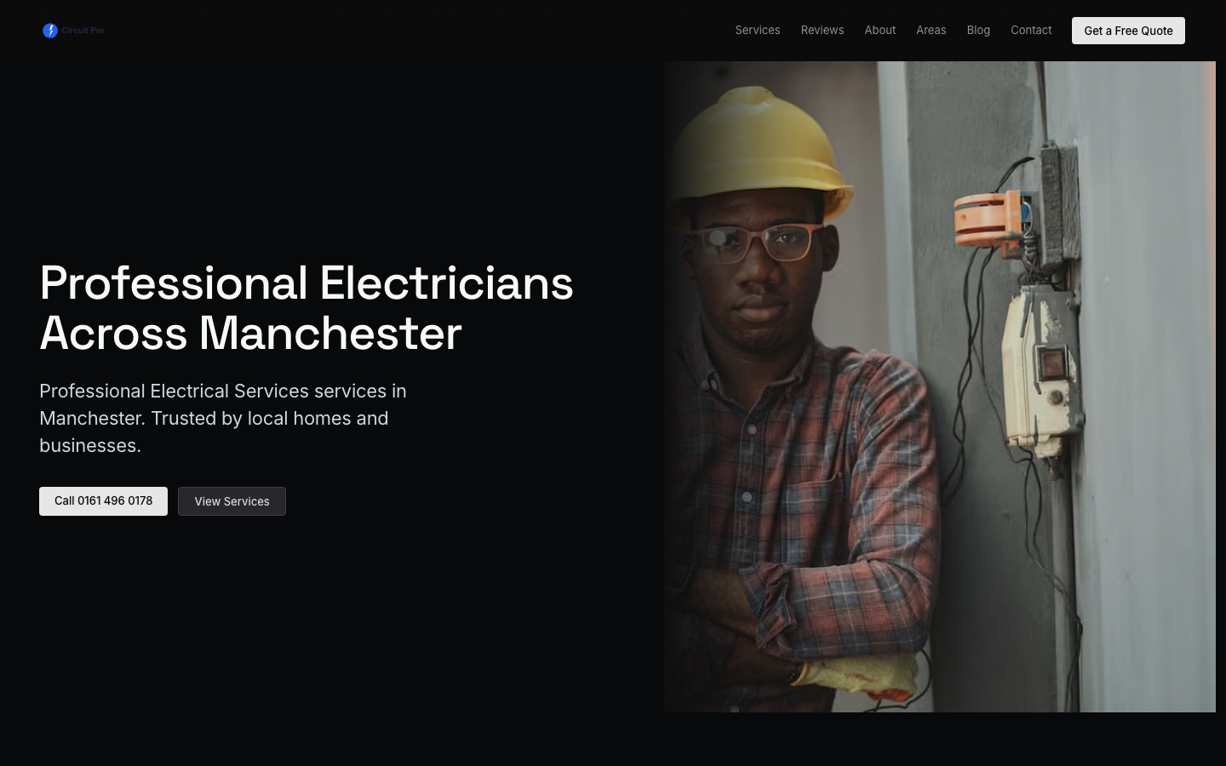This screenshot has width=1226, height=766.
Task: Go to the Reviews page link
Action: coord(822,30)
